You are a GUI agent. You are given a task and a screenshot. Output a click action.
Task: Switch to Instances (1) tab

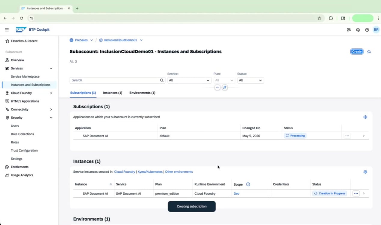click(x=113, y=93)
